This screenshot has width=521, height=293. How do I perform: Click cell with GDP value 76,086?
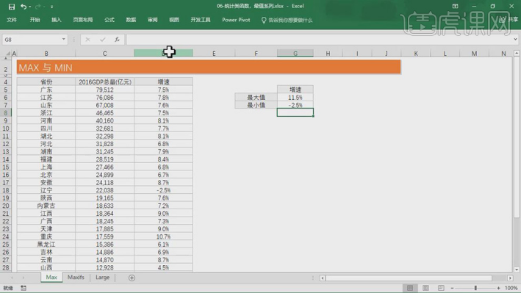click(x=104, y=98)
